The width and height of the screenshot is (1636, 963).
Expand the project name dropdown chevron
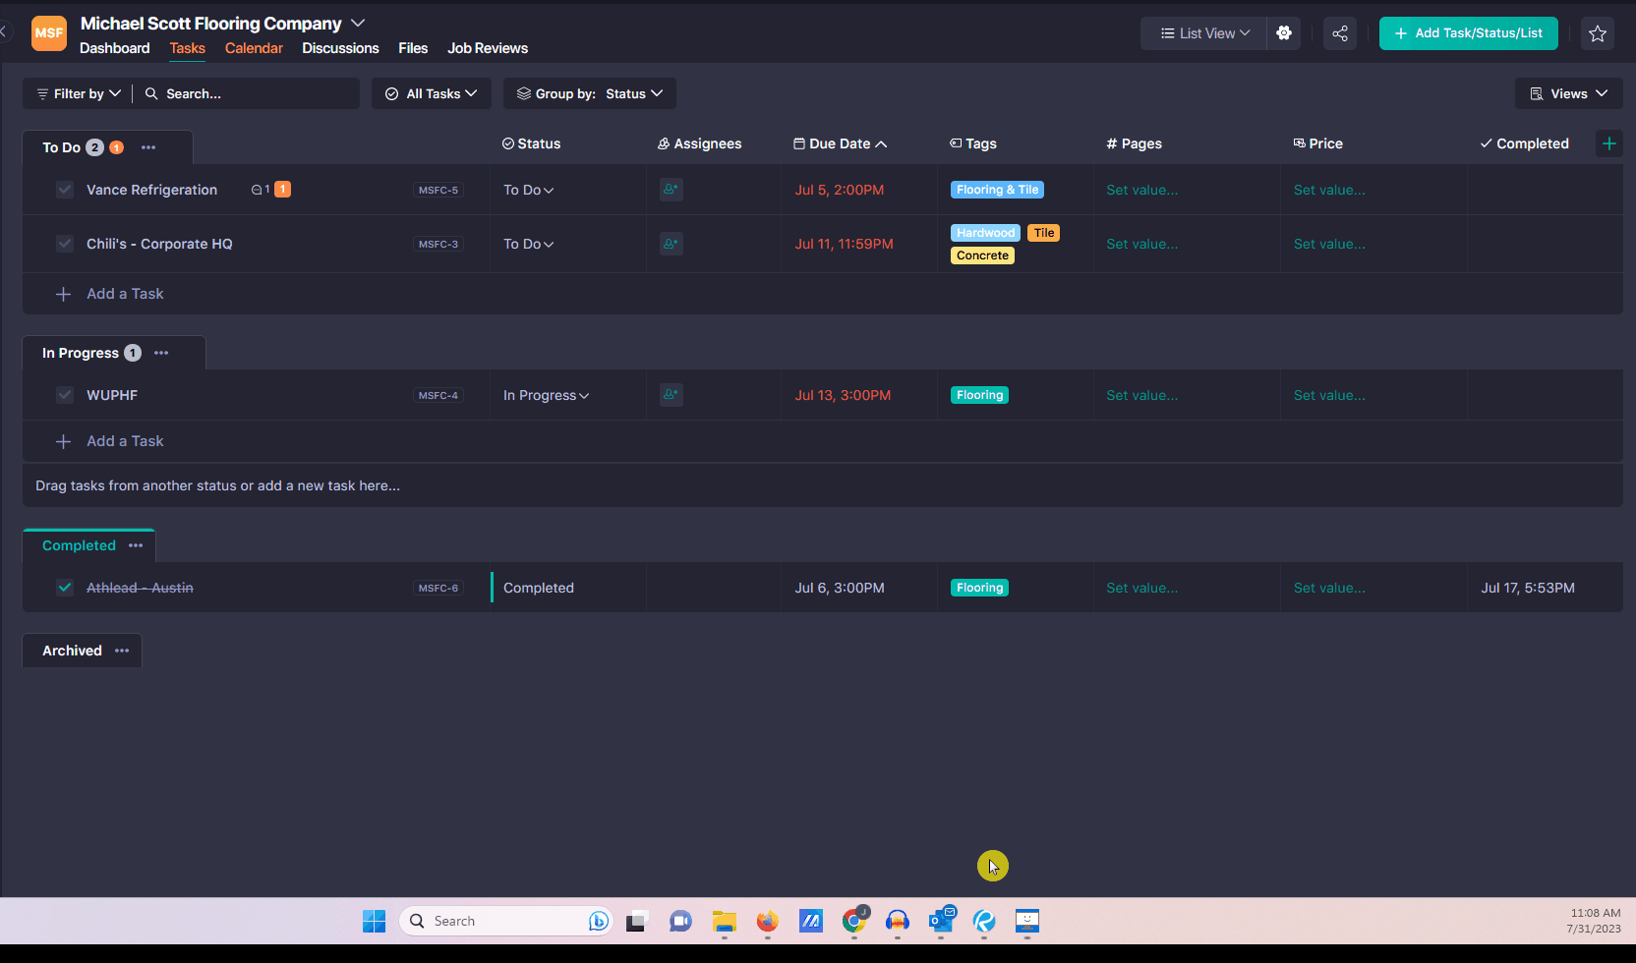(358, 23)
